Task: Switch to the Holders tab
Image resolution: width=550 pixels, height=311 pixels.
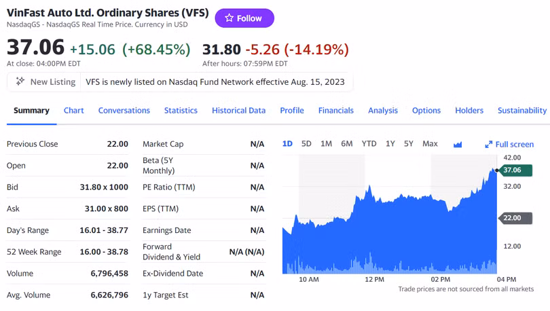Action: [469, 110]
